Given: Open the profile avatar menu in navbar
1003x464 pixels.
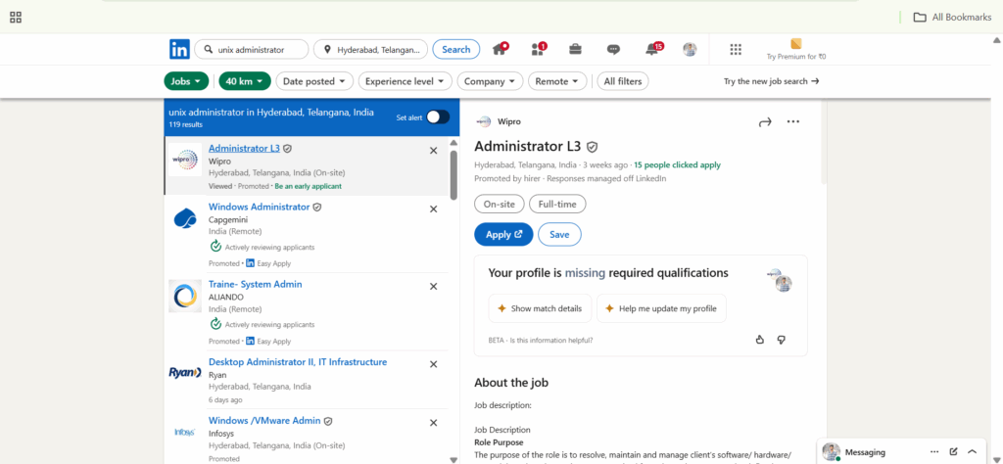Looking at the screenshot, I should pos(690,49).
